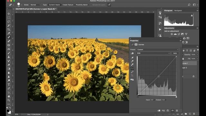Image resolution: width=206 pixels, height=116 pixels.
Task: Toggle lock all for the layer
Action: (183, 59)
